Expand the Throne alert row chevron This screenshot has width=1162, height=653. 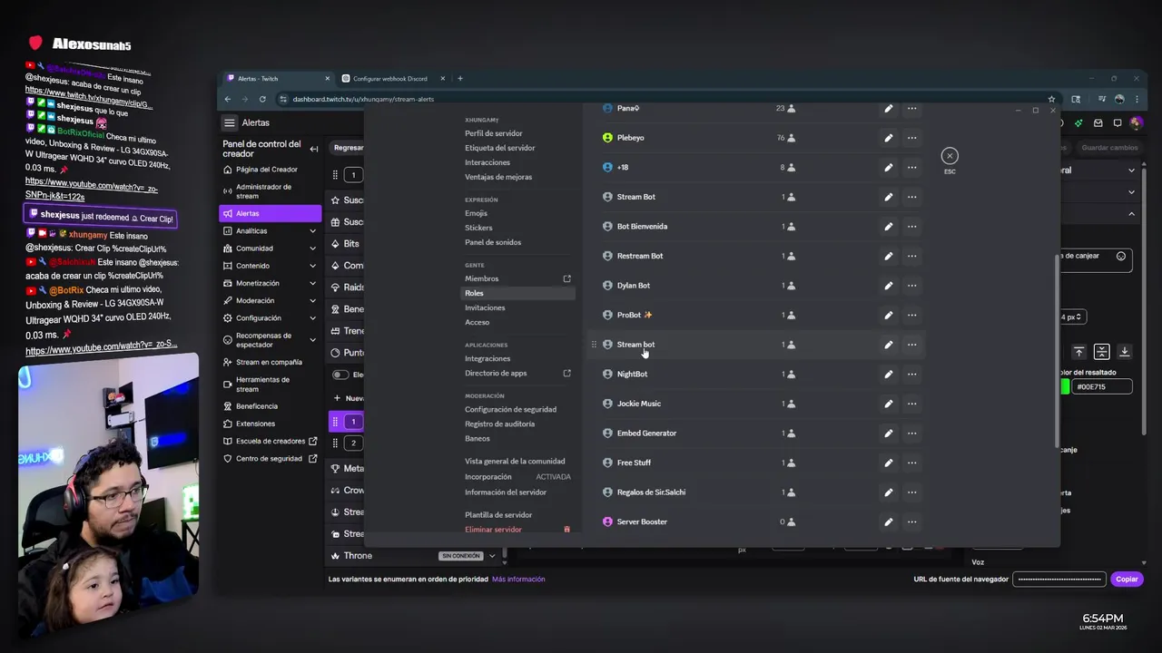coord(492,556)
